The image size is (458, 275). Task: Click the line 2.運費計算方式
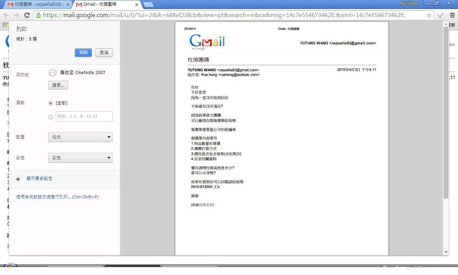[204, 149]
